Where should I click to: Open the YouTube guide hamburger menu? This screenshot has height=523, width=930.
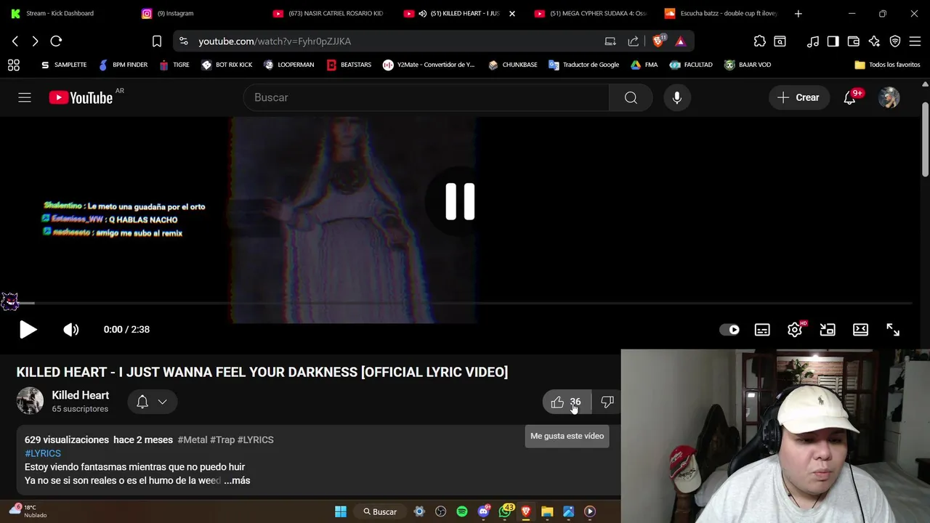coord(25,97)
